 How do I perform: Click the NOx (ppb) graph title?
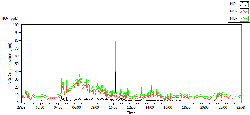10,18
